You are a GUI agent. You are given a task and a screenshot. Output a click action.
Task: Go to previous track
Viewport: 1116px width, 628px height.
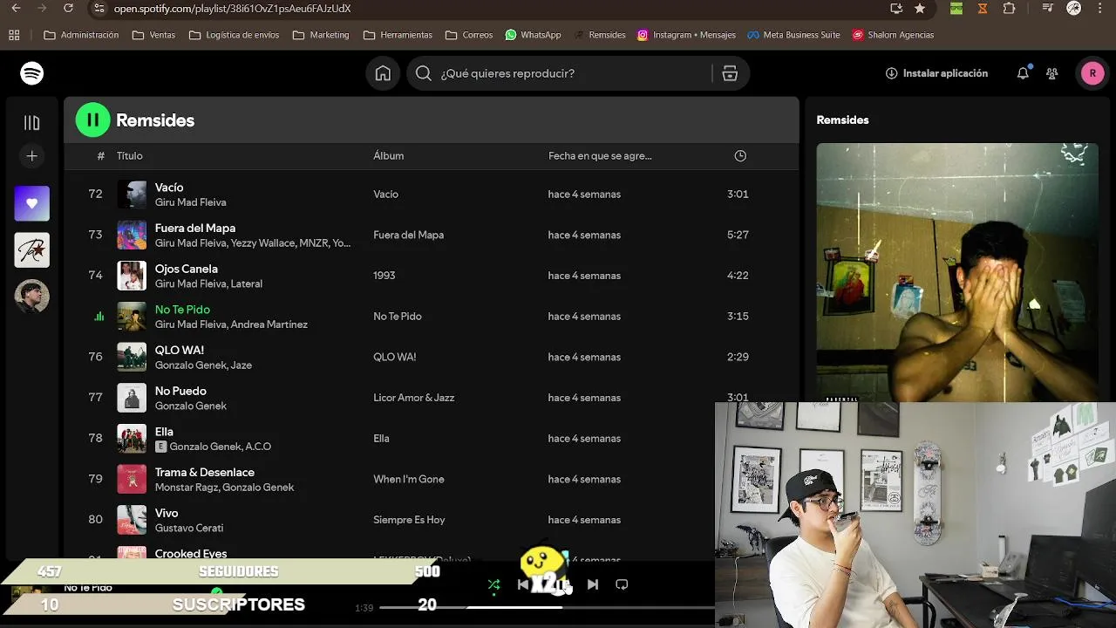523,584
